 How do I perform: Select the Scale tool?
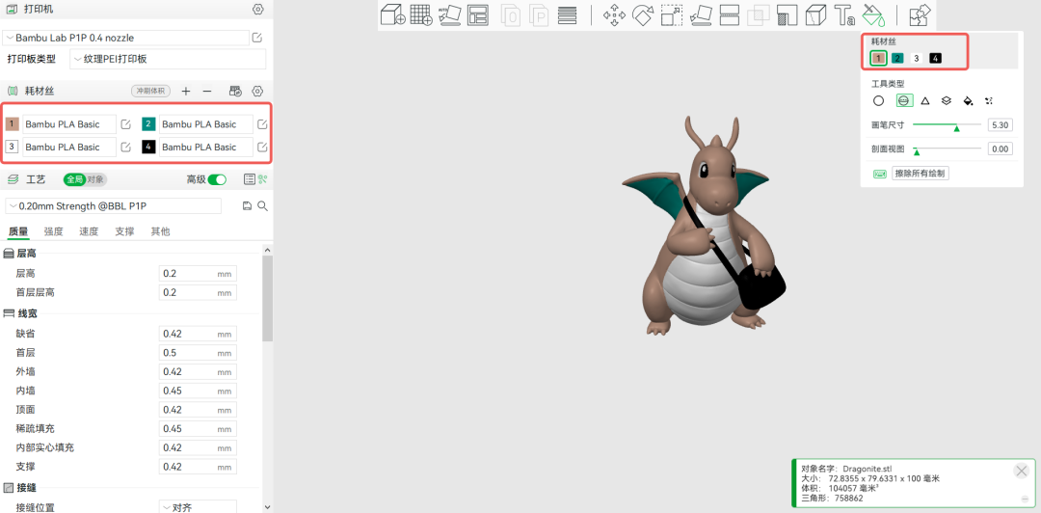[672, 14]
